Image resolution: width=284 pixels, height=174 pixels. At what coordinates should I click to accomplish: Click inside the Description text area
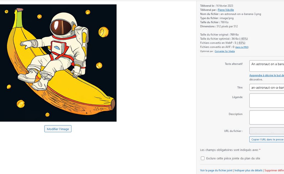coord(267,117)
